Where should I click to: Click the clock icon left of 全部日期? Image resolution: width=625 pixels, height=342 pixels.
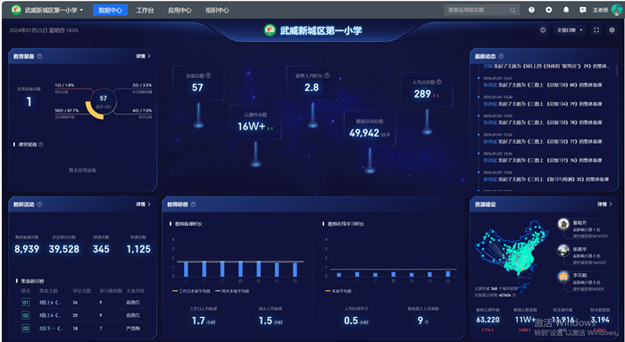[x=543, y=30]
